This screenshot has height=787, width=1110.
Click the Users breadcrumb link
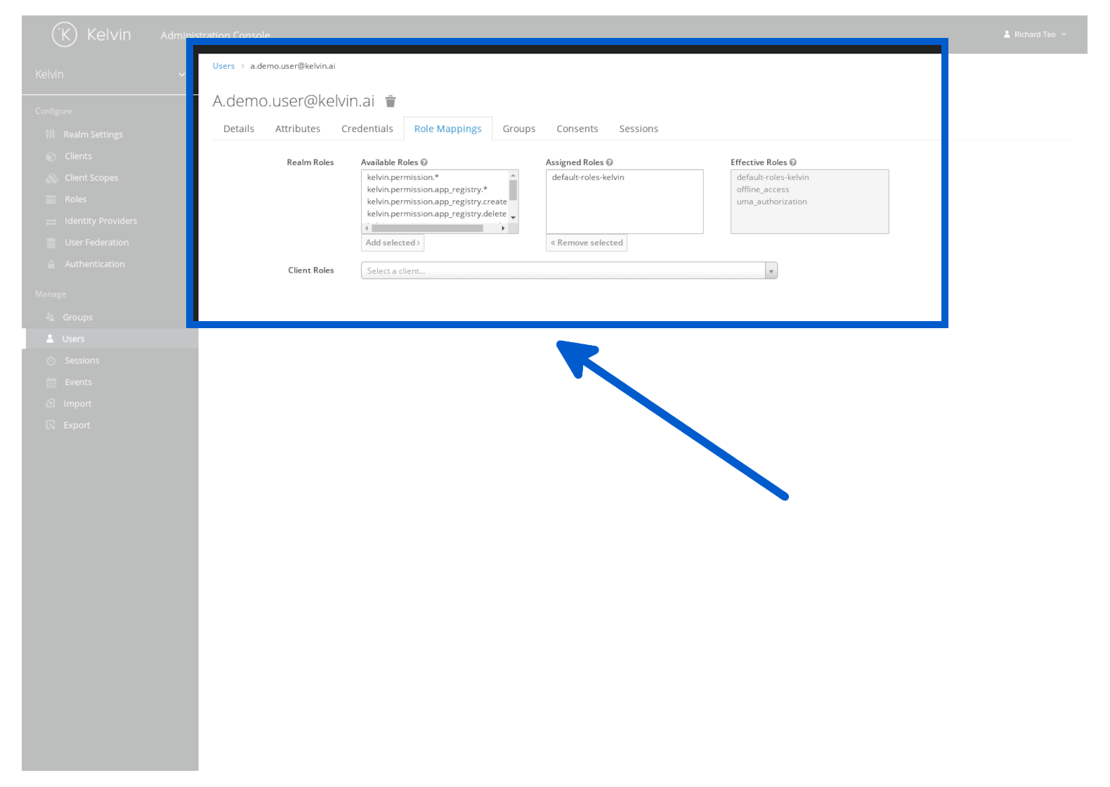point(223,66)
